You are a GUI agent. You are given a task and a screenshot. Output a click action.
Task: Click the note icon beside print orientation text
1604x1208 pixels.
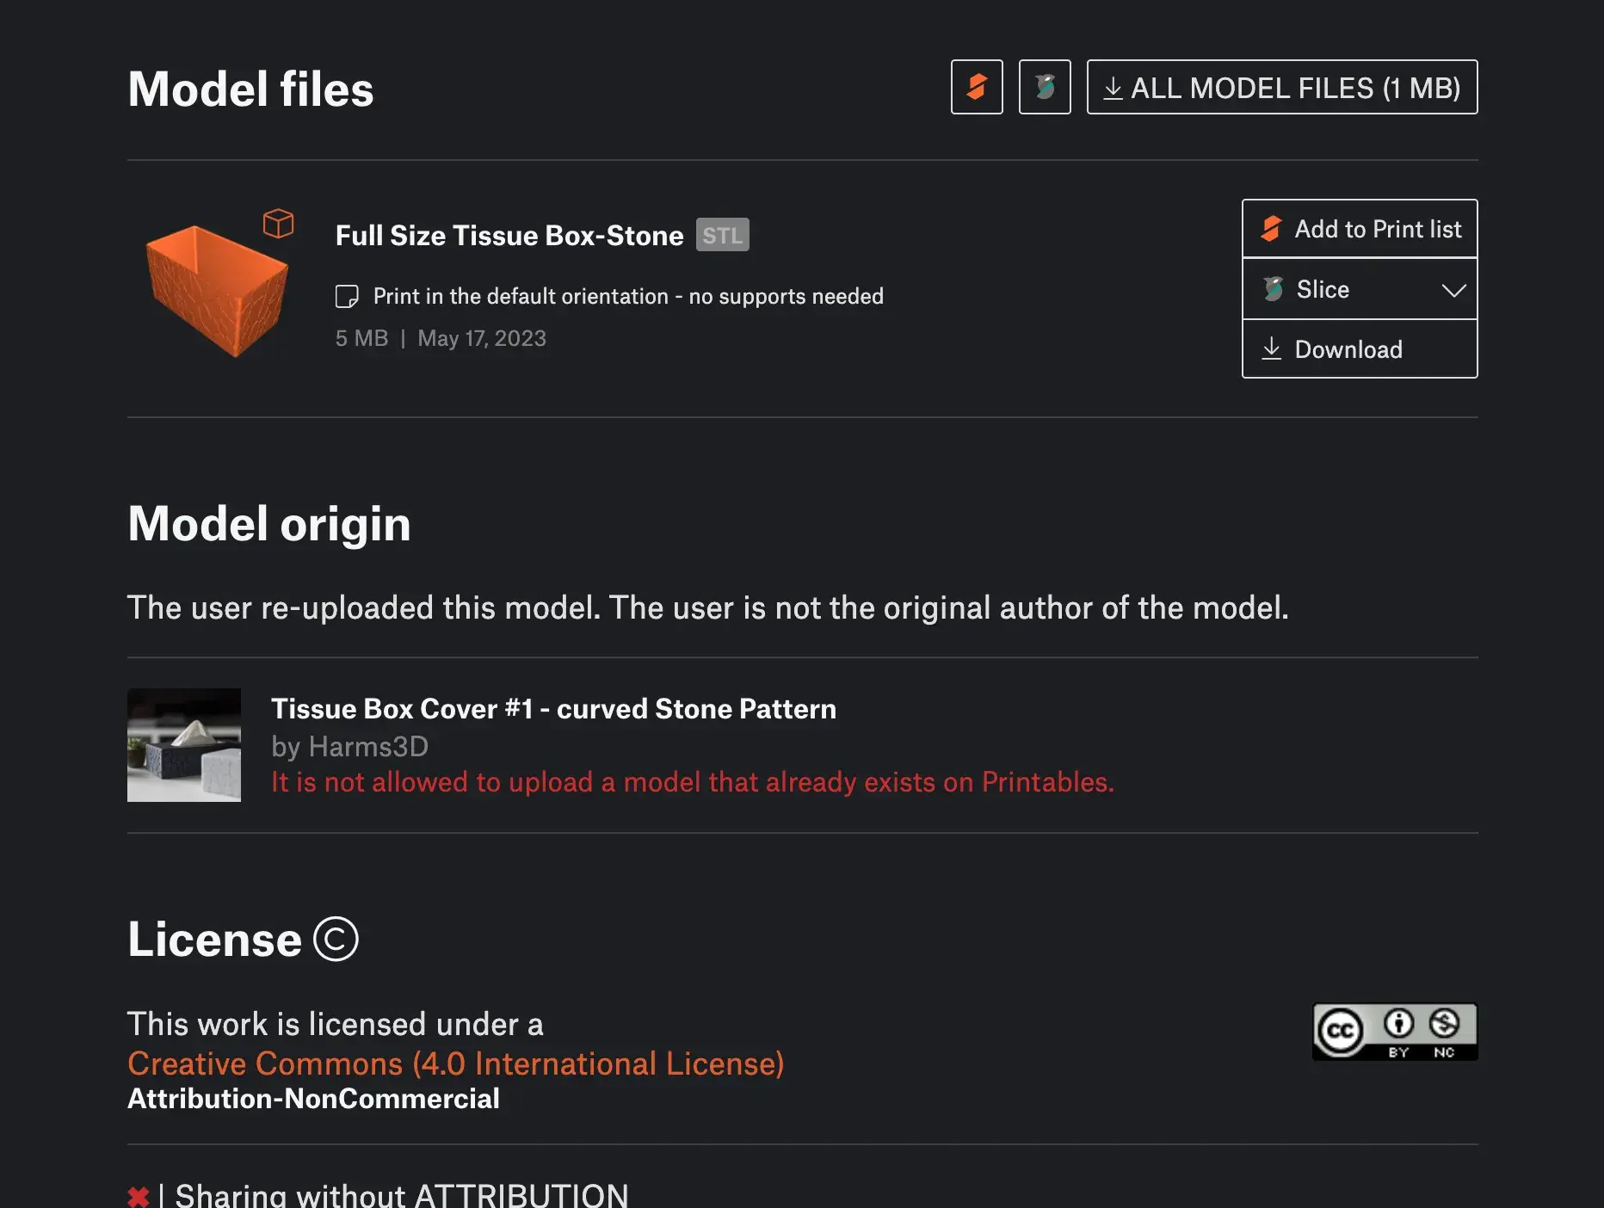(x=347, y=297)
